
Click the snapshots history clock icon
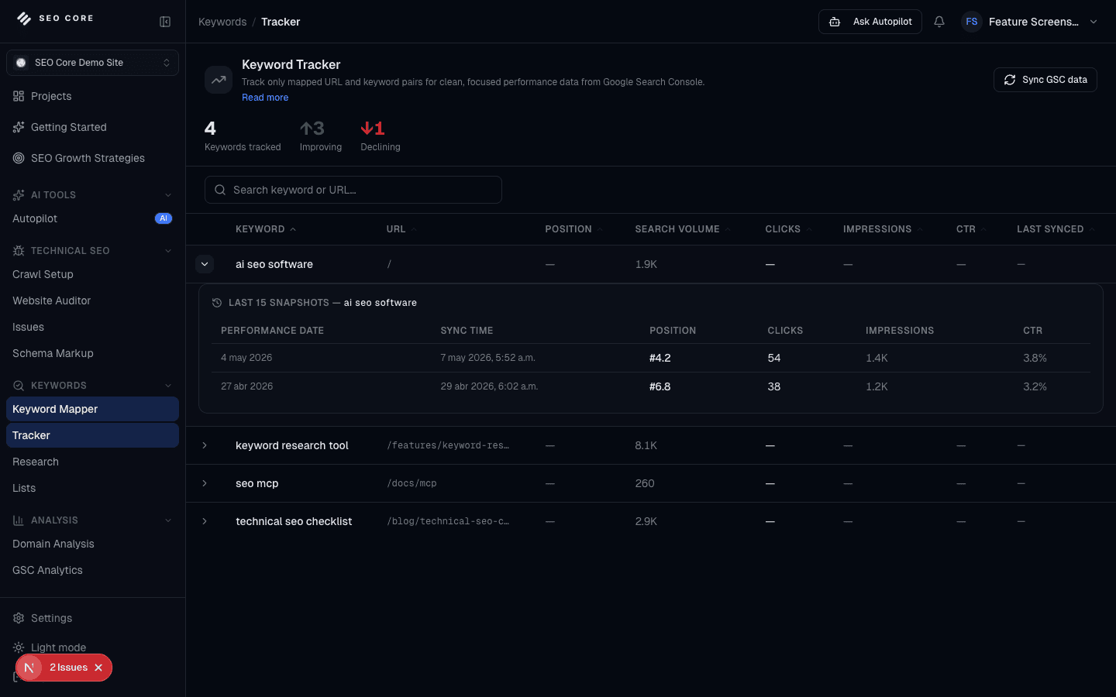pos(217,303)
